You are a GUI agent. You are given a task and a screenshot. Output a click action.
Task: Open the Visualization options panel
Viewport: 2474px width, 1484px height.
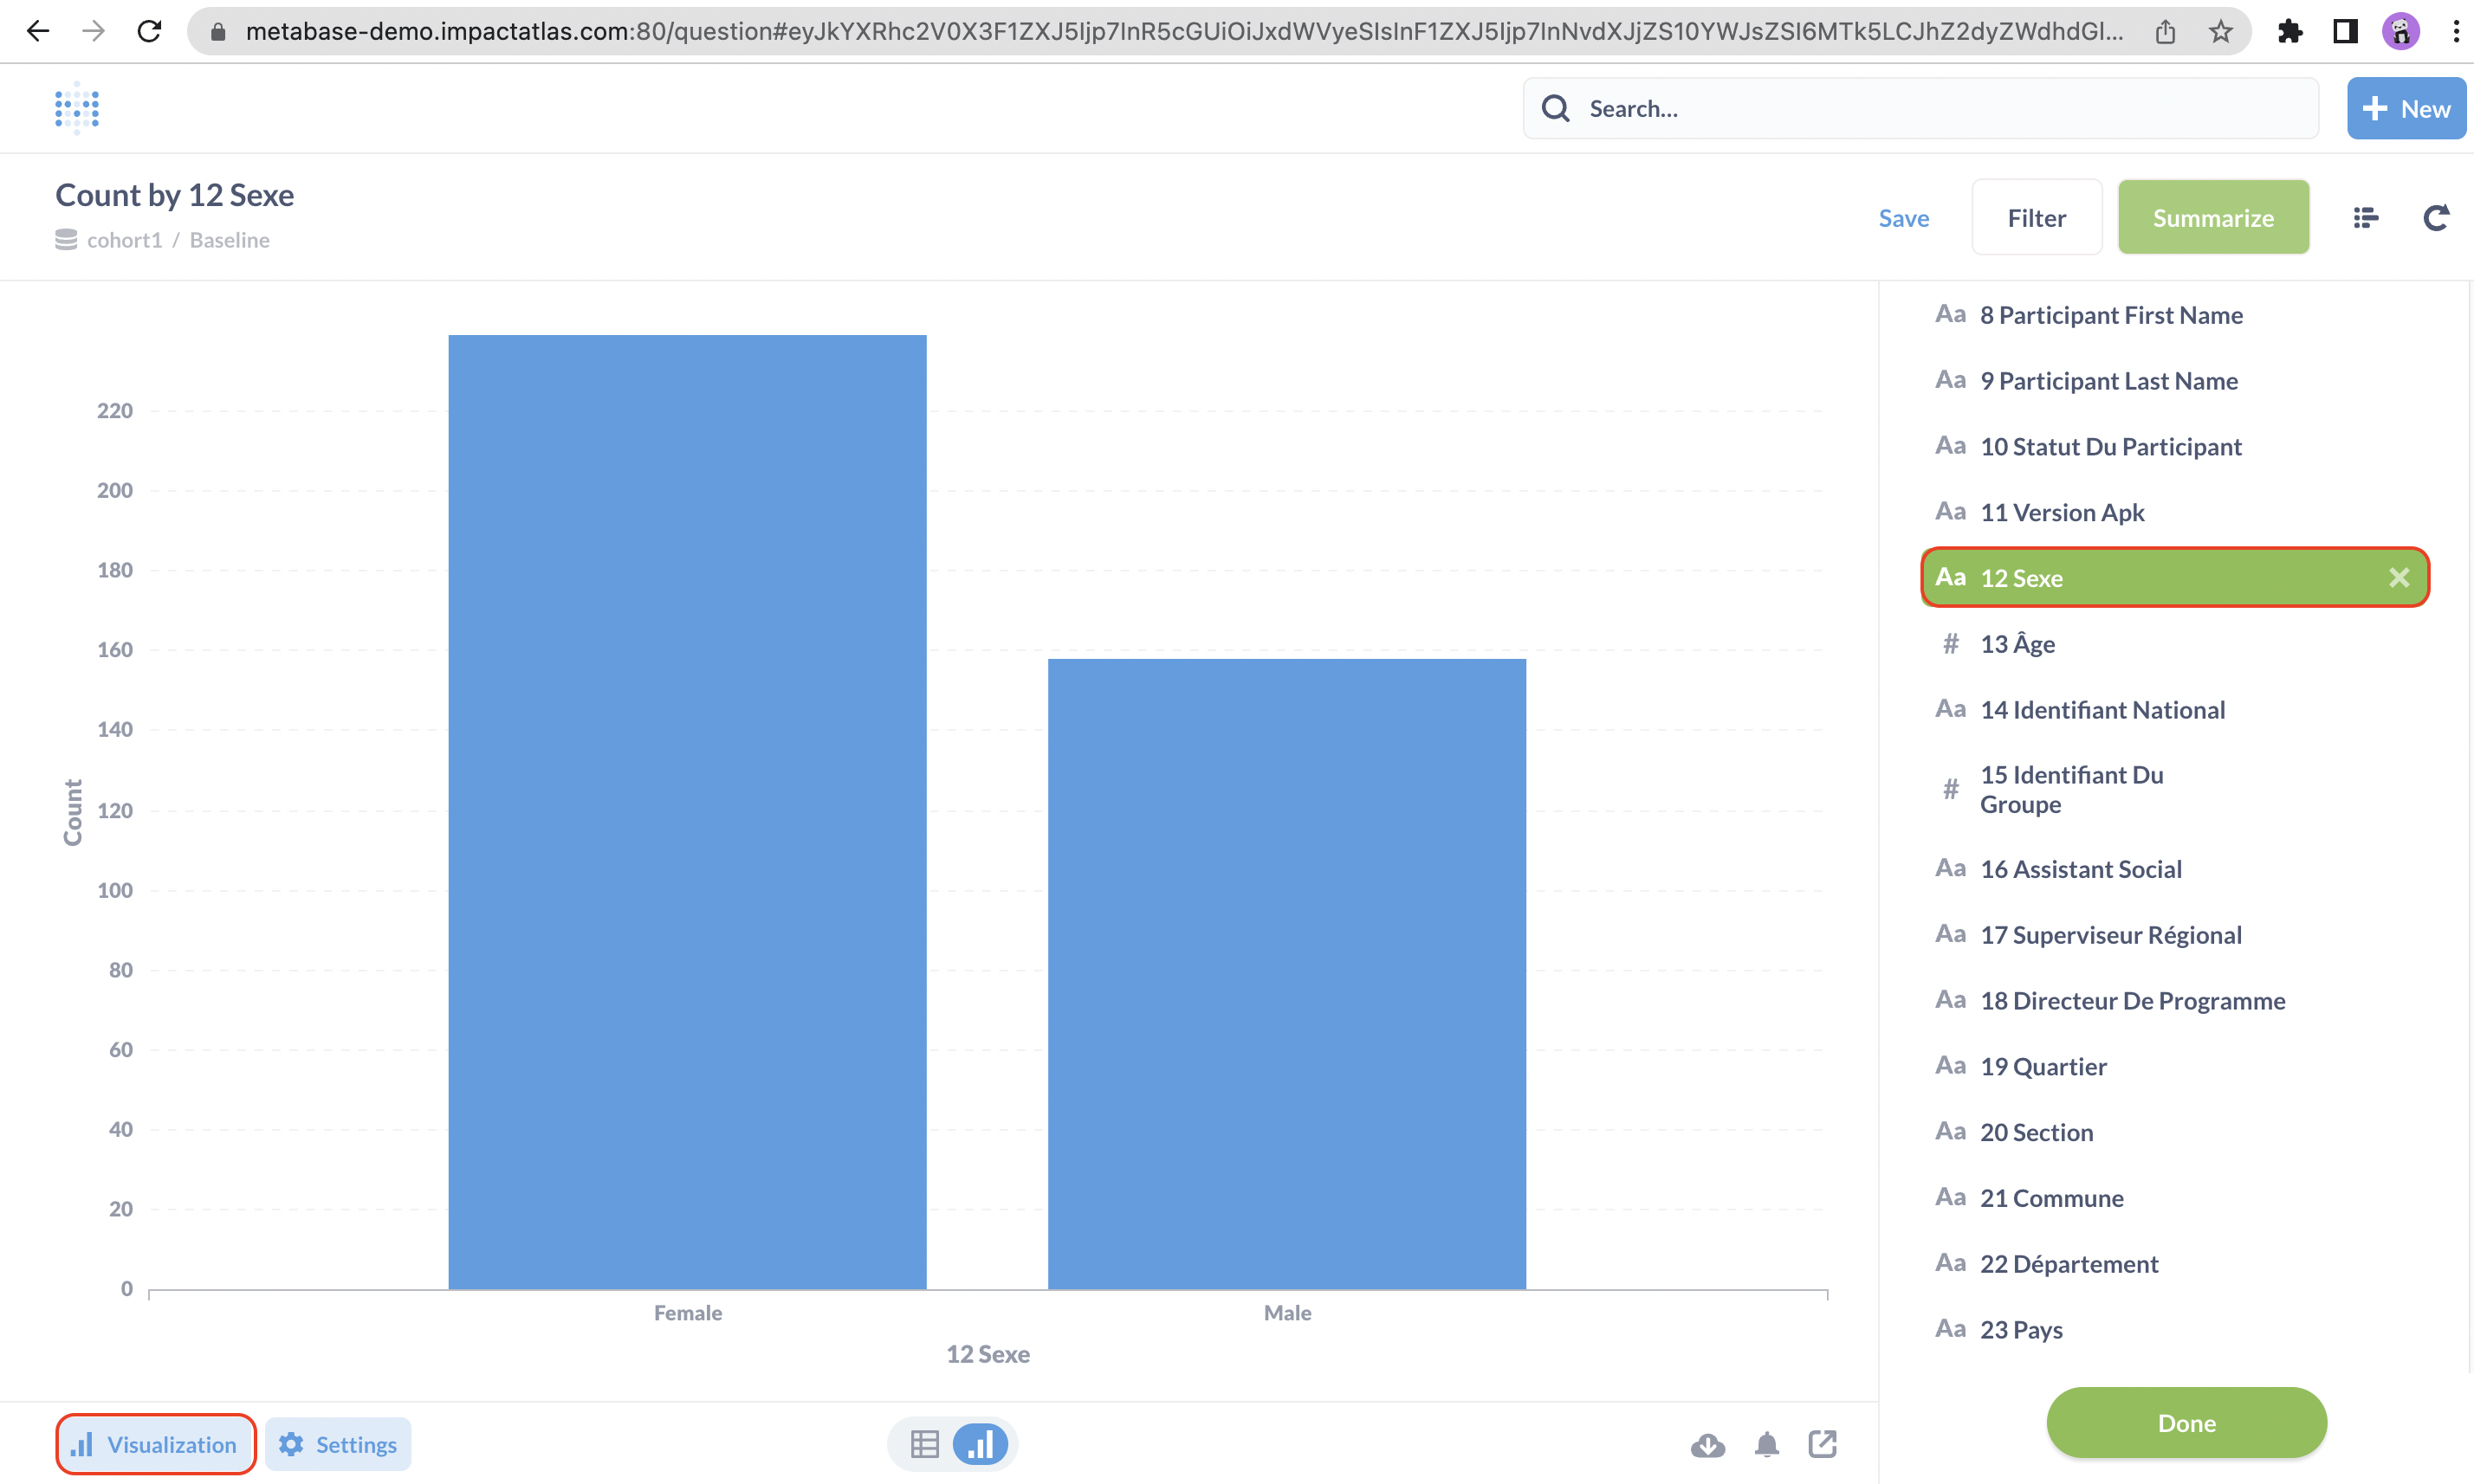click(155, 1444)
